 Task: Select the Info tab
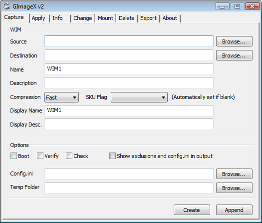click(x=58, y=18)
